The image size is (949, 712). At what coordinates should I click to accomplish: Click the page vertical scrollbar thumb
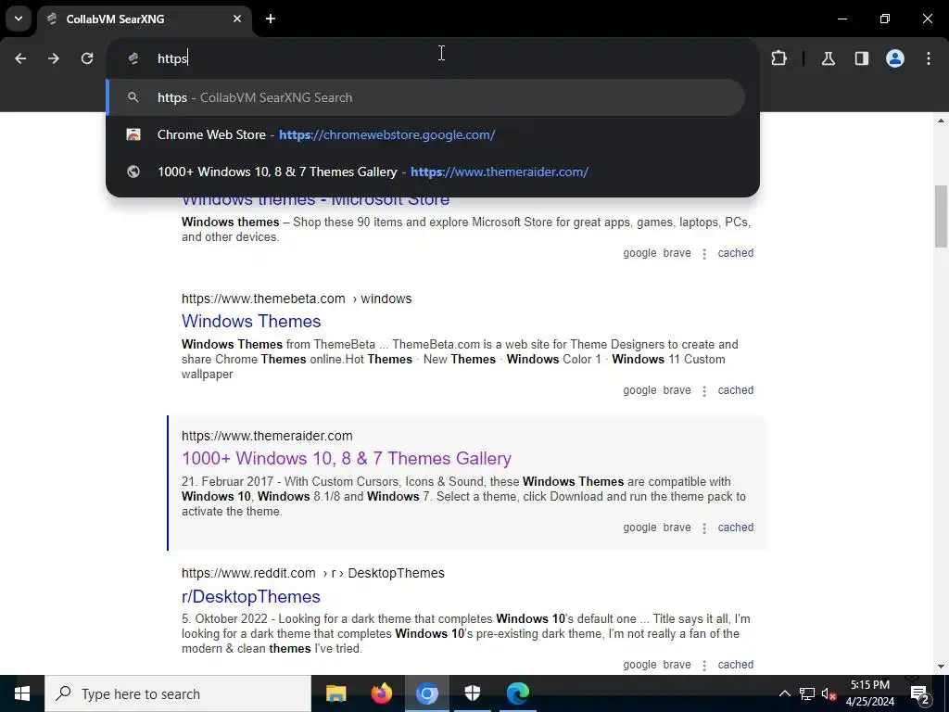click(x=941, y=216)
